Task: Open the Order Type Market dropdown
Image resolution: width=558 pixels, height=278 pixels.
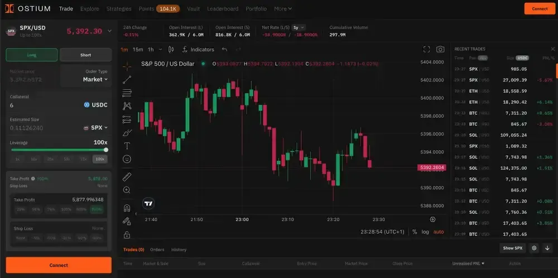Action: (x=95, y=79)
